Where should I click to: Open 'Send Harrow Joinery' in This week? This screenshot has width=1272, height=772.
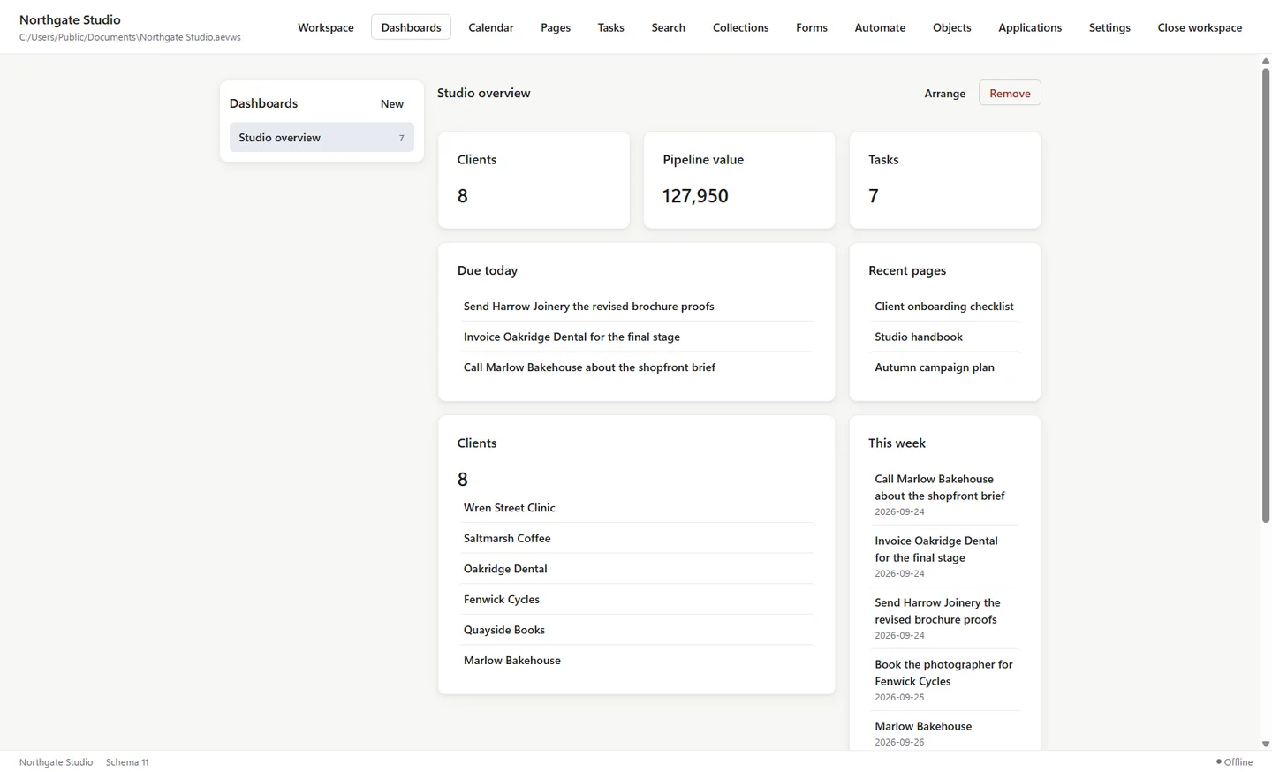[944, 617]
